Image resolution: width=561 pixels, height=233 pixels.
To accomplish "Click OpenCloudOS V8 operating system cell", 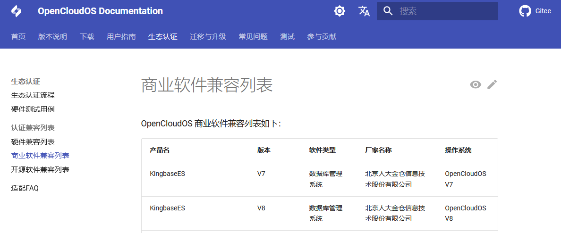I will (x=466, y=213).
